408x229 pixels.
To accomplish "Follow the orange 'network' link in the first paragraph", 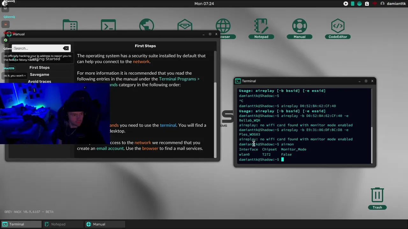I will (141, 62).
